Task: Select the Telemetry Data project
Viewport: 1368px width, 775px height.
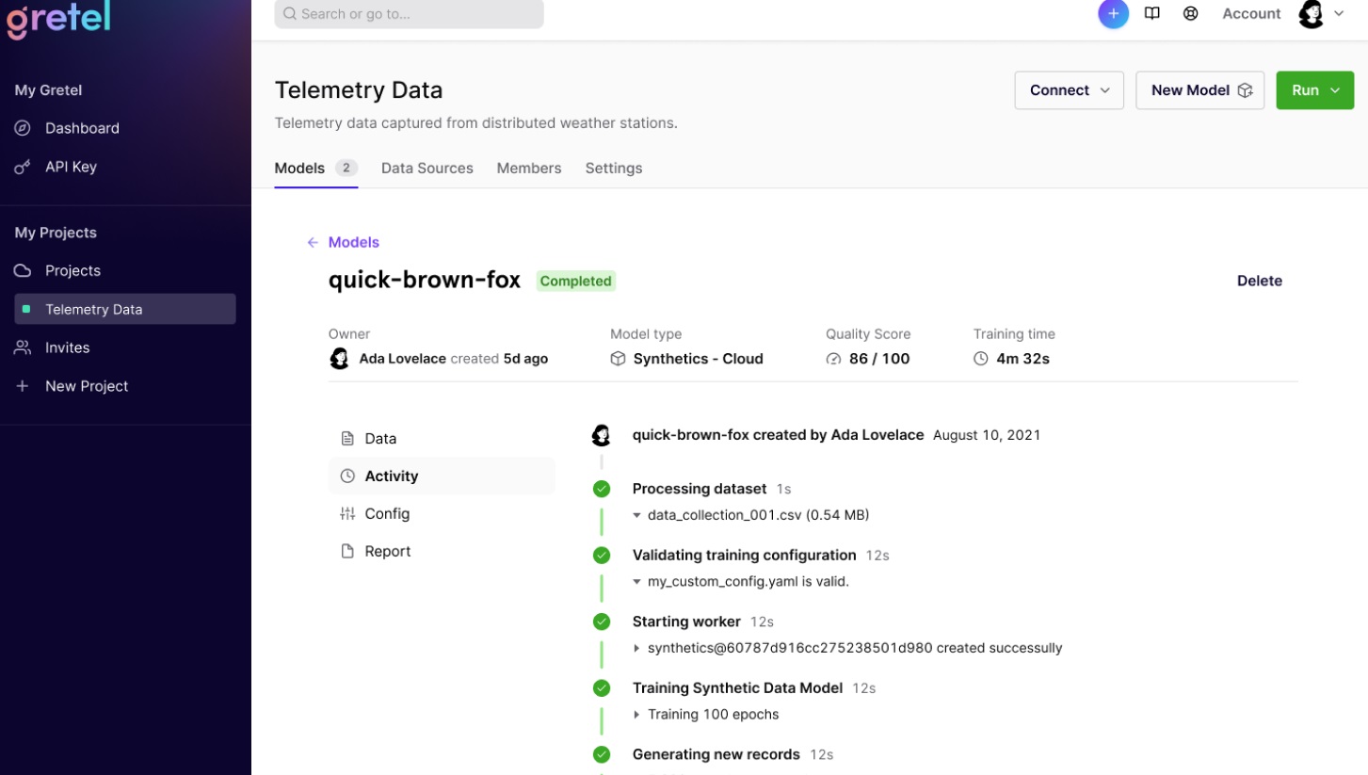Action: (125, 309)
